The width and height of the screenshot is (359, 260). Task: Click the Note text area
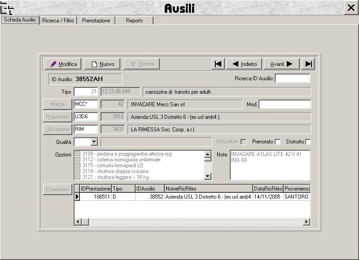(270, 165)
